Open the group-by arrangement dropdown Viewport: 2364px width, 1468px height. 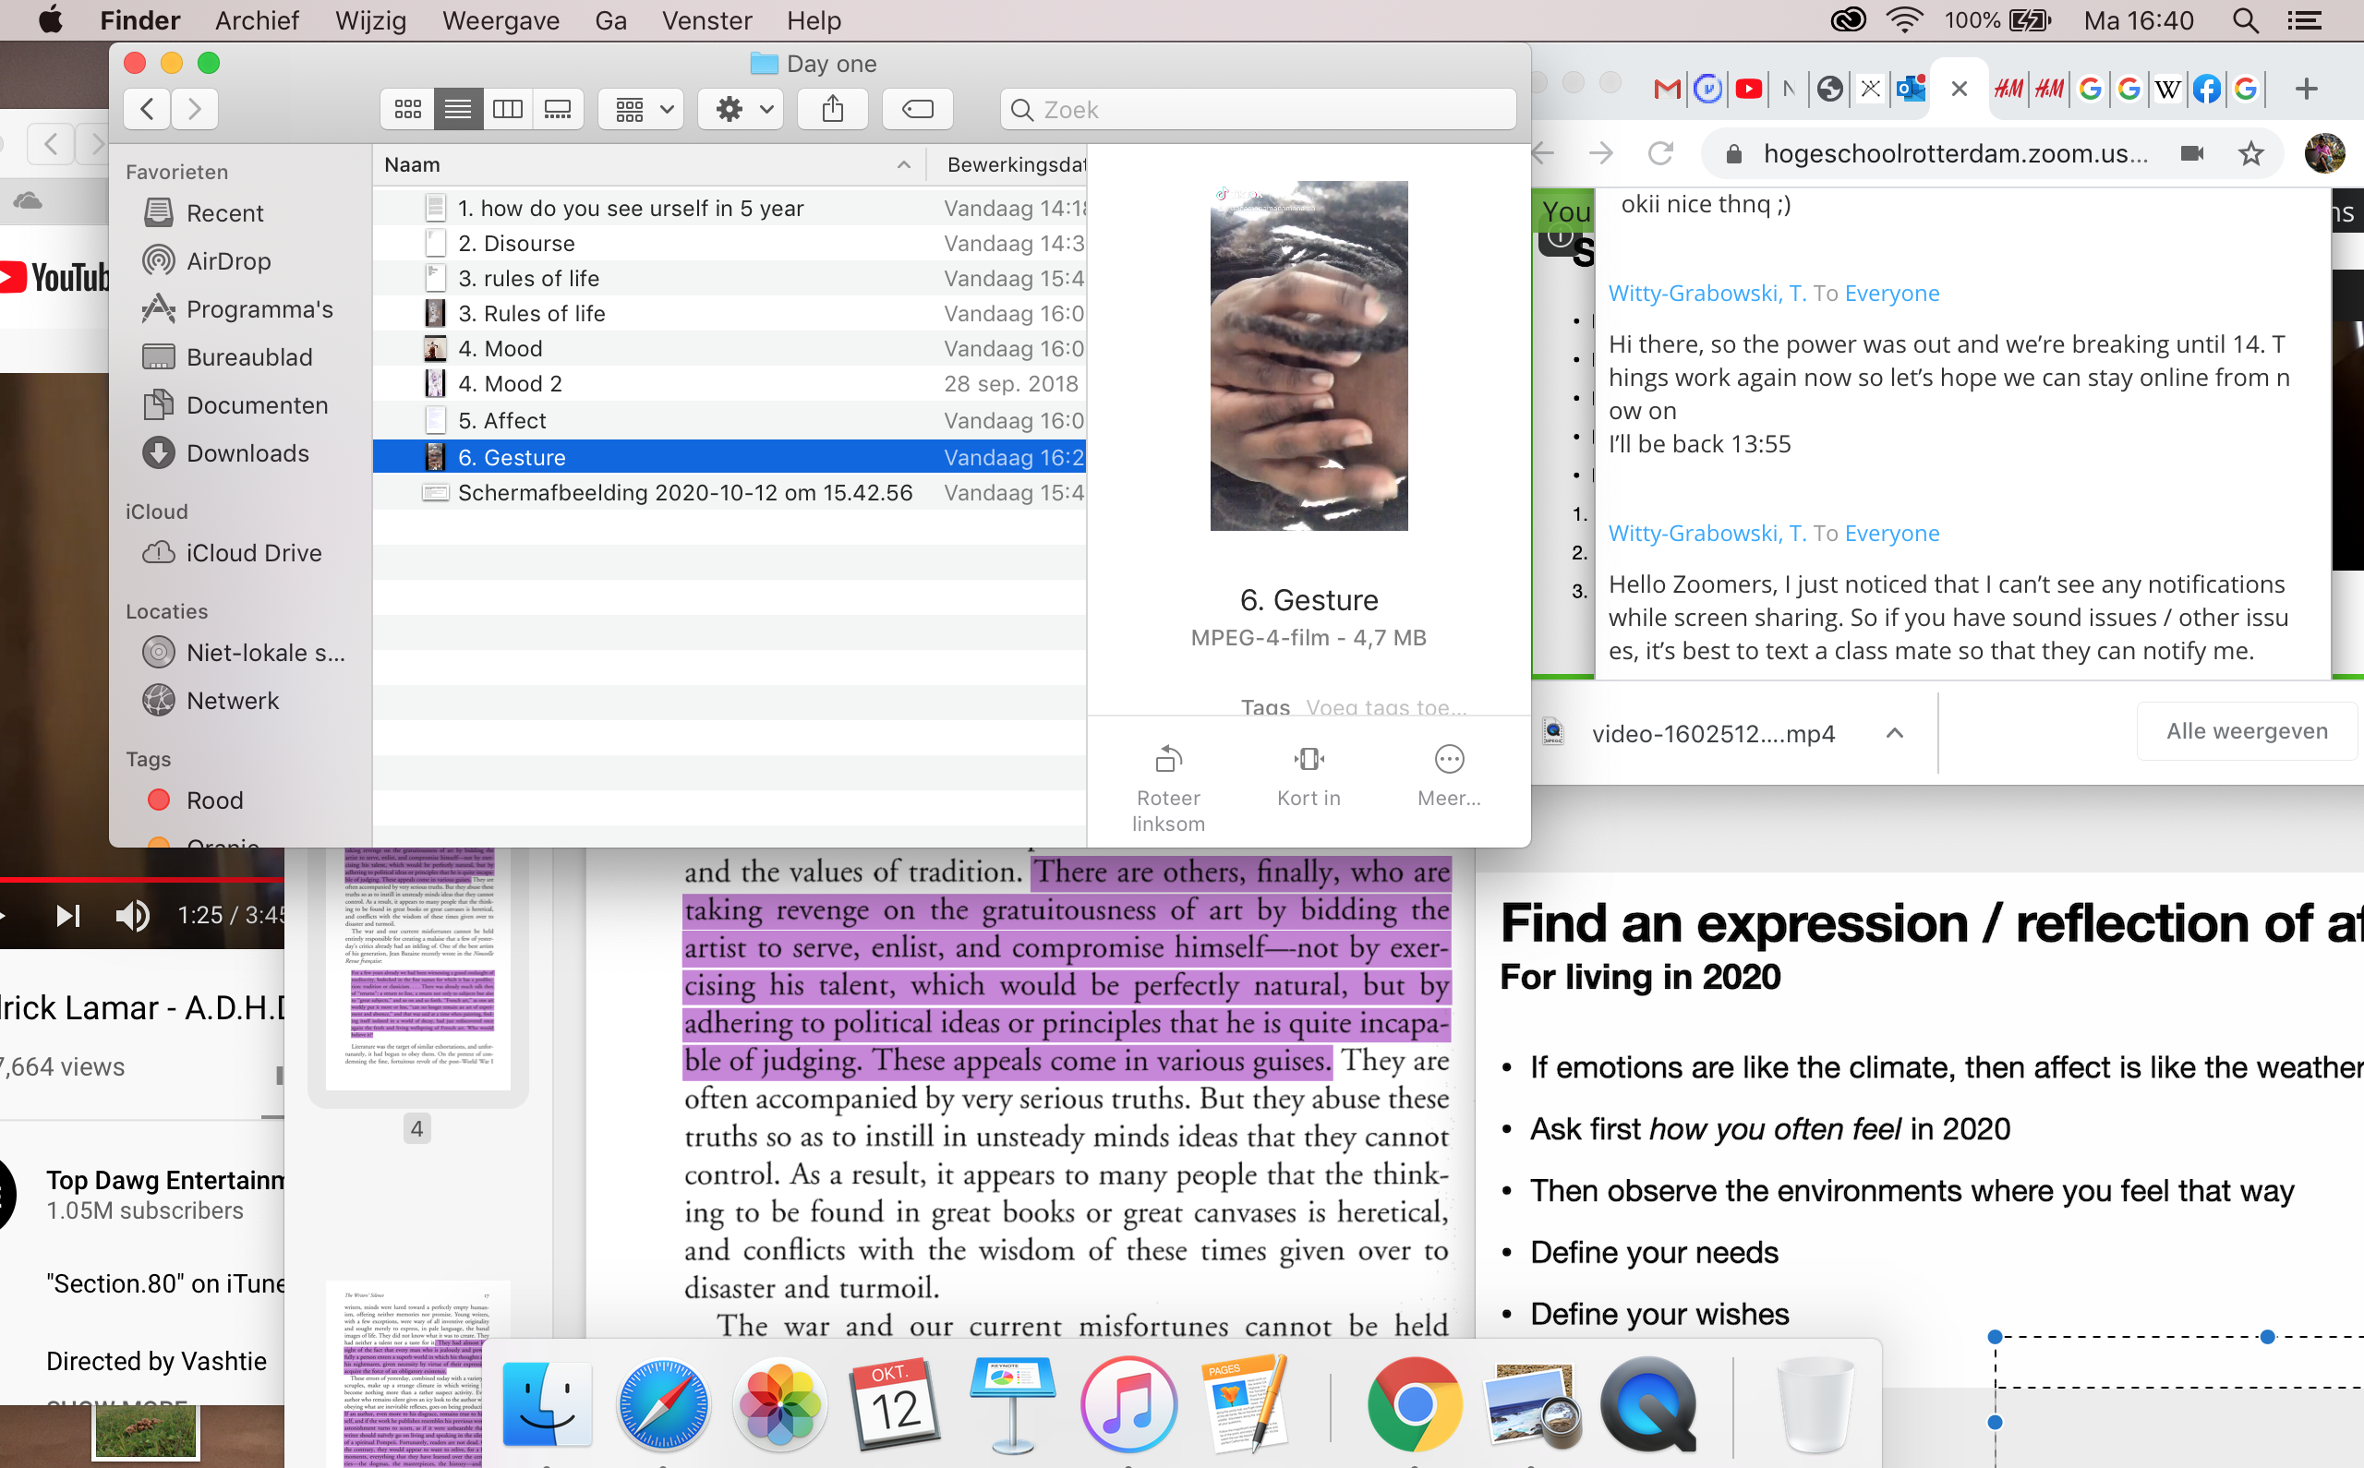point(642,109)
